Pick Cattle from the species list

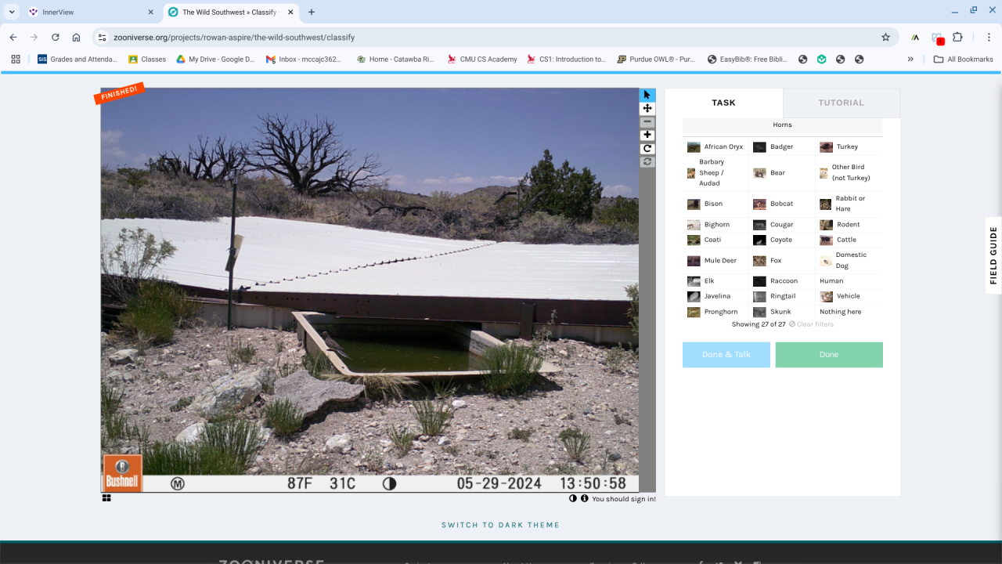point(849,240)
